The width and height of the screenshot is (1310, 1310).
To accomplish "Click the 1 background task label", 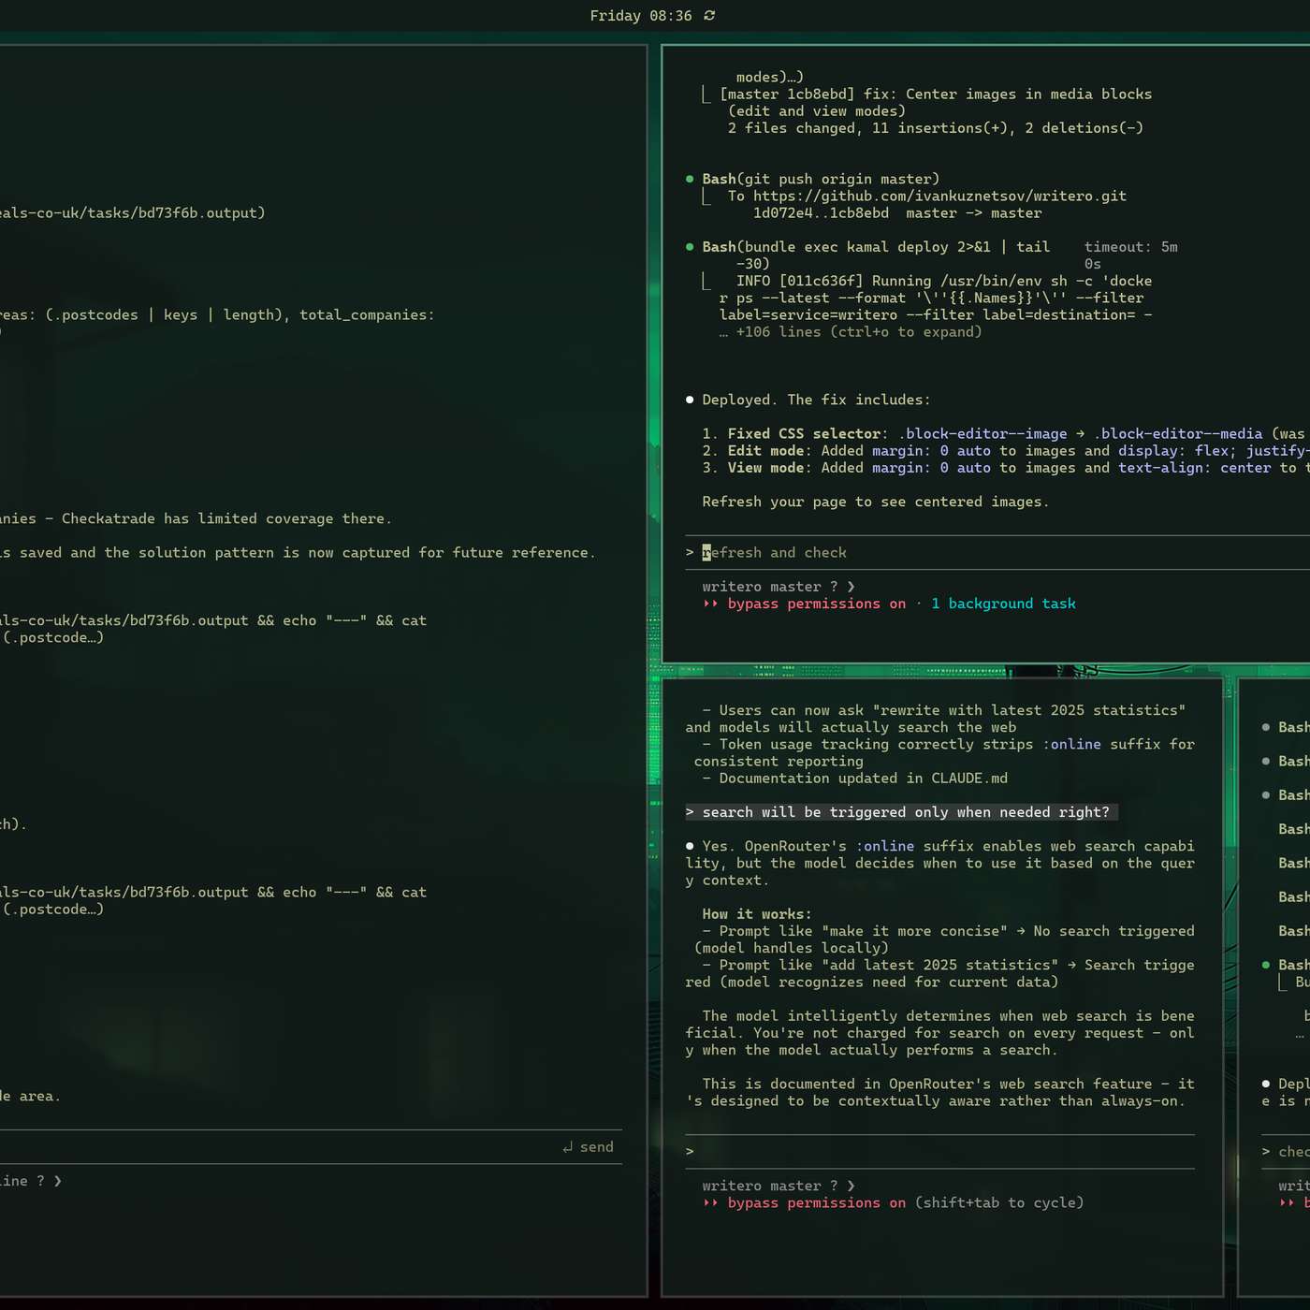I will point(1003,604).
